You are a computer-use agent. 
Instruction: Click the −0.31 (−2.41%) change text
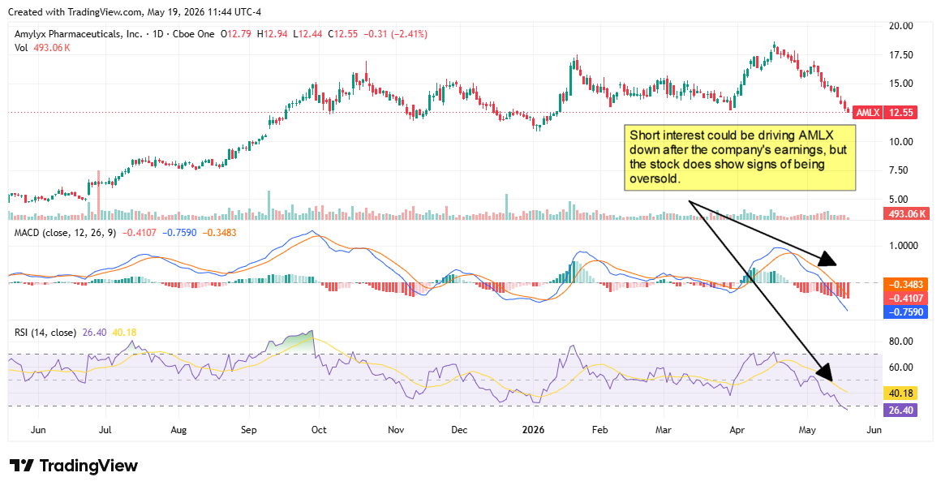(x=396, y=34)
